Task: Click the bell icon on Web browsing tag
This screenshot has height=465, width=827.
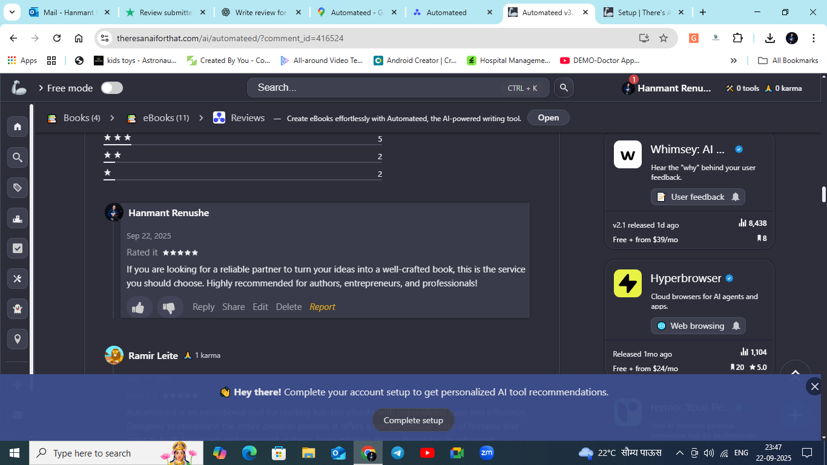Action: 736,326
